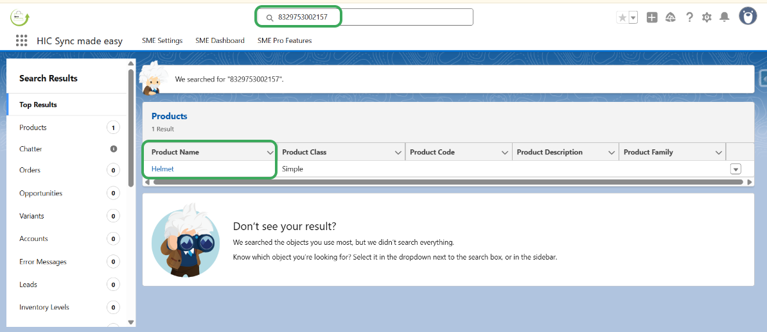Expand Product Name column menu
The height and width of the screenshot is (332, 767).
coord(270,153)
